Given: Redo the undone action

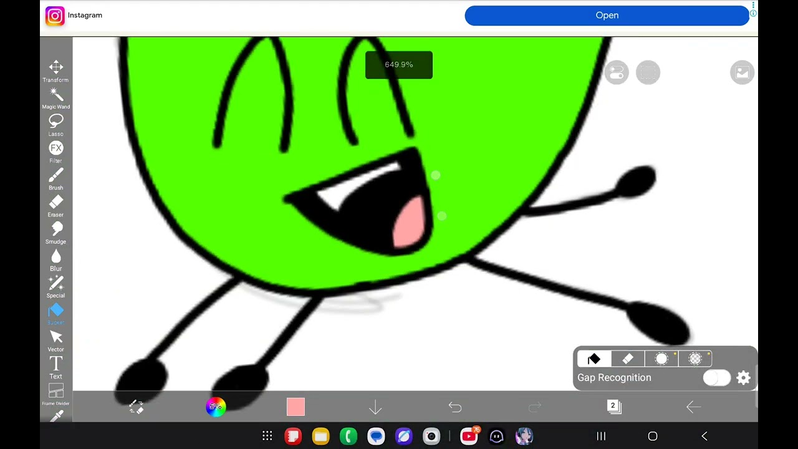Looking at the screenshot, I should point(535,407).
